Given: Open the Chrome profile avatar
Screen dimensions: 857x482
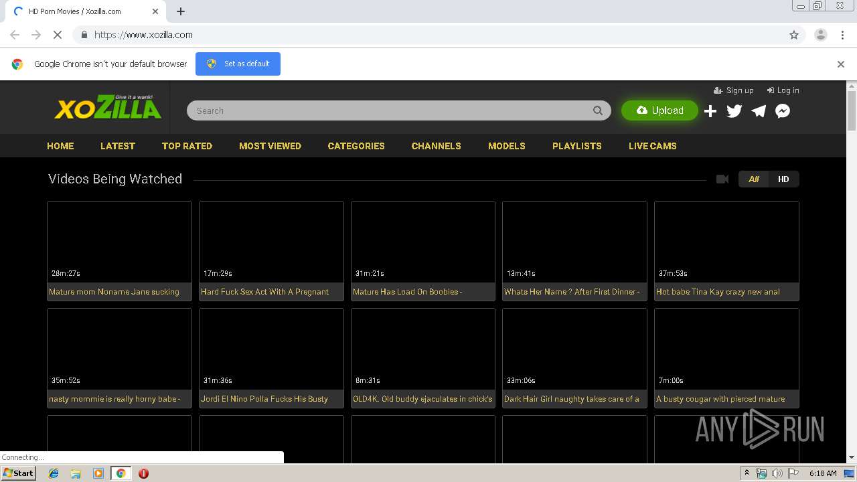Looking at the screenshot, I should [x=820, y=35].
